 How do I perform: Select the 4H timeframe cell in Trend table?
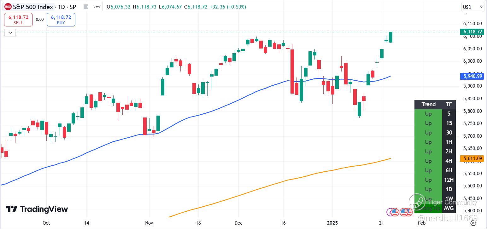click(449, 161)
